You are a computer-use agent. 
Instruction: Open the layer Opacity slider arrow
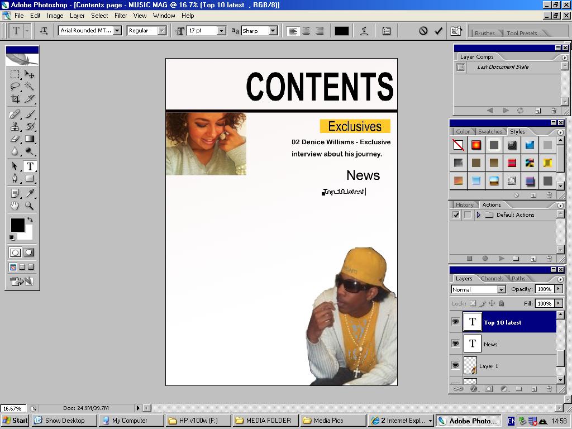(x=559, y=289)
